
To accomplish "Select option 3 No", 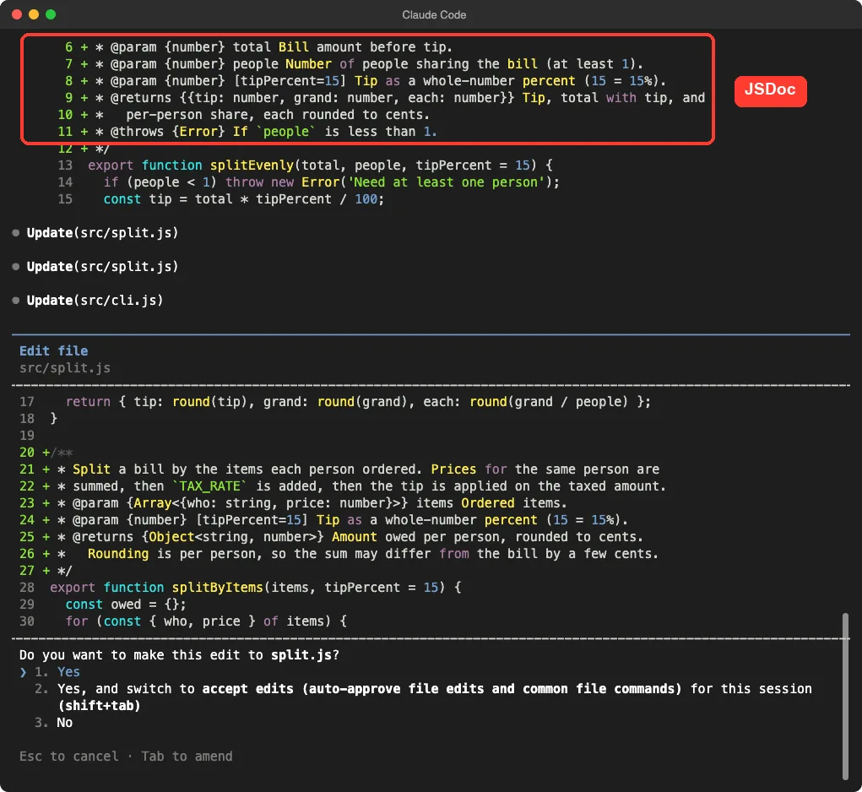I will [x=53, y=722].
